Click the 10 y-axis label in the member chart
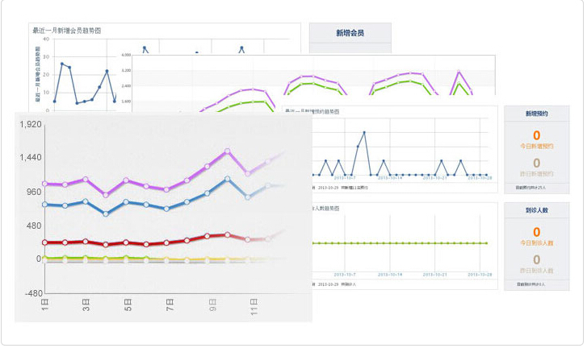 (x=46, y=93)
